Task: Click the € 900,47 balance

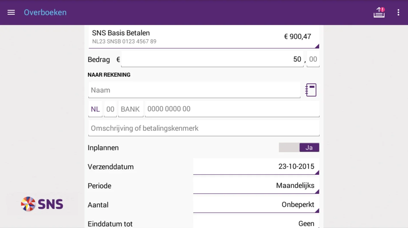Action: (298, 36)
